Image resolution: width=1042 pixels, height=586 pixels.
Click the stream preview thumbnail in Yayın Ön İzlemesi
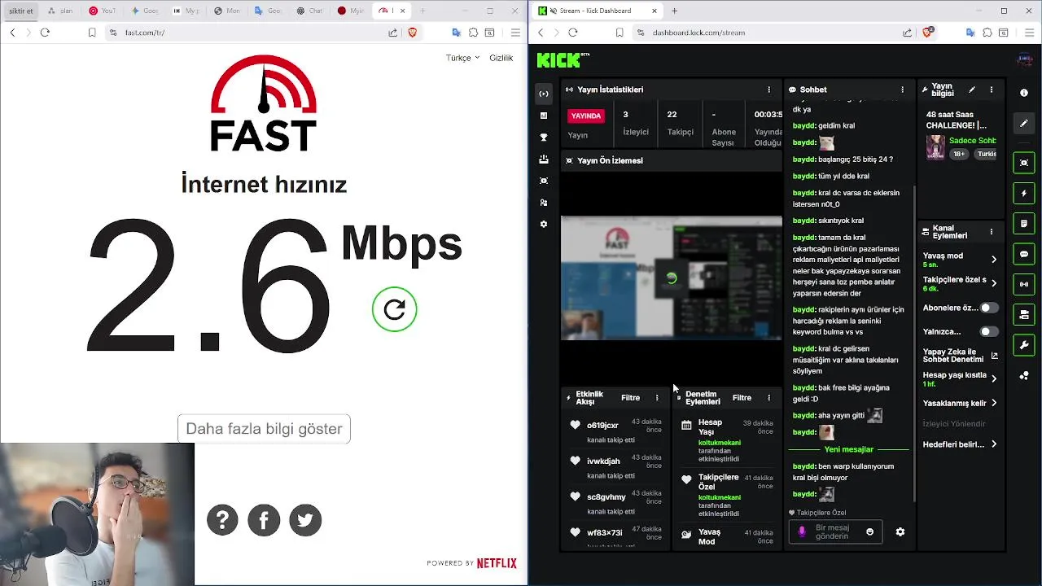[672, 278]
